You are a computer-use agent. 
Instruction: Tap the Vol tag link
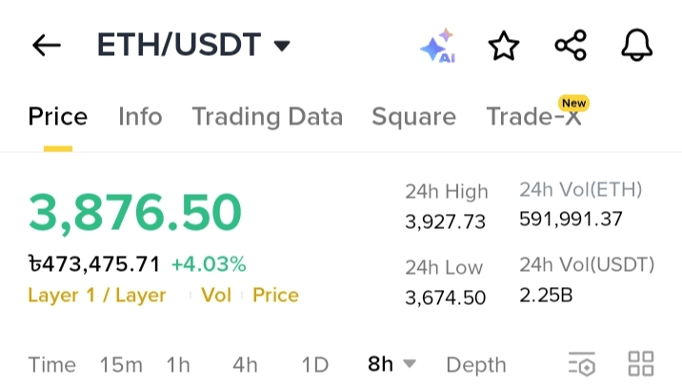click(x=215, y=296)
